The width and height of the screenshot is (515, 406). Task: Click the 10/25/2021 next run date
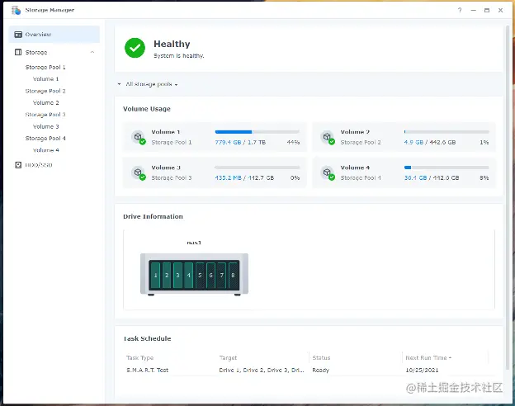[x=422, y=371]
